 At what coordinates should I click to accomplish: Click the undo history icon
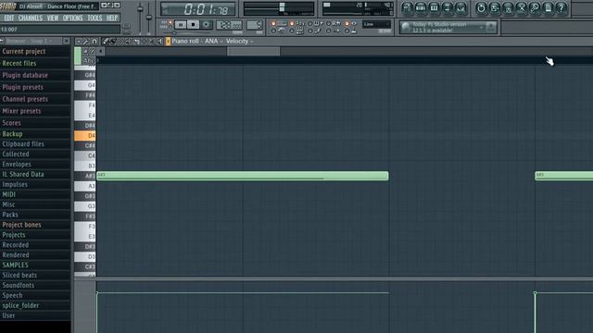pyautogui.click(x=481, y=8)
